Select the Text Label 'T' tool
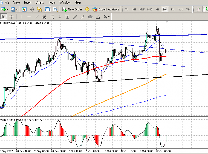 (x=67, y=17)
